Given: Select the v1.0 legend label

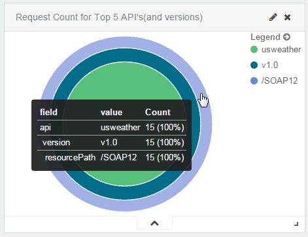Looking at the screenshot, I should click(269, 65).
